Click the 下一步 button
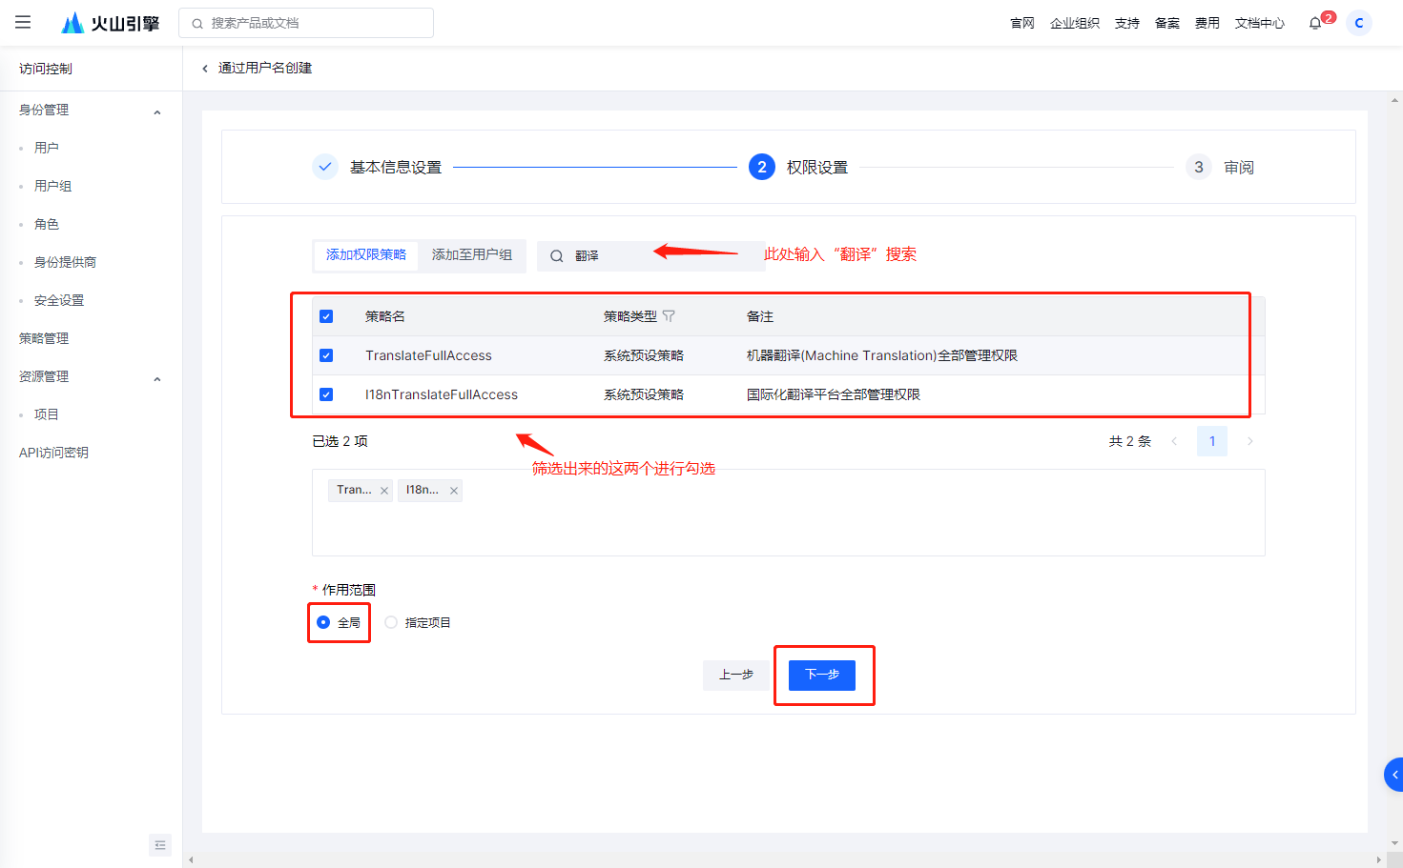This screenshot has height=868, width=1403. [822, 675]
